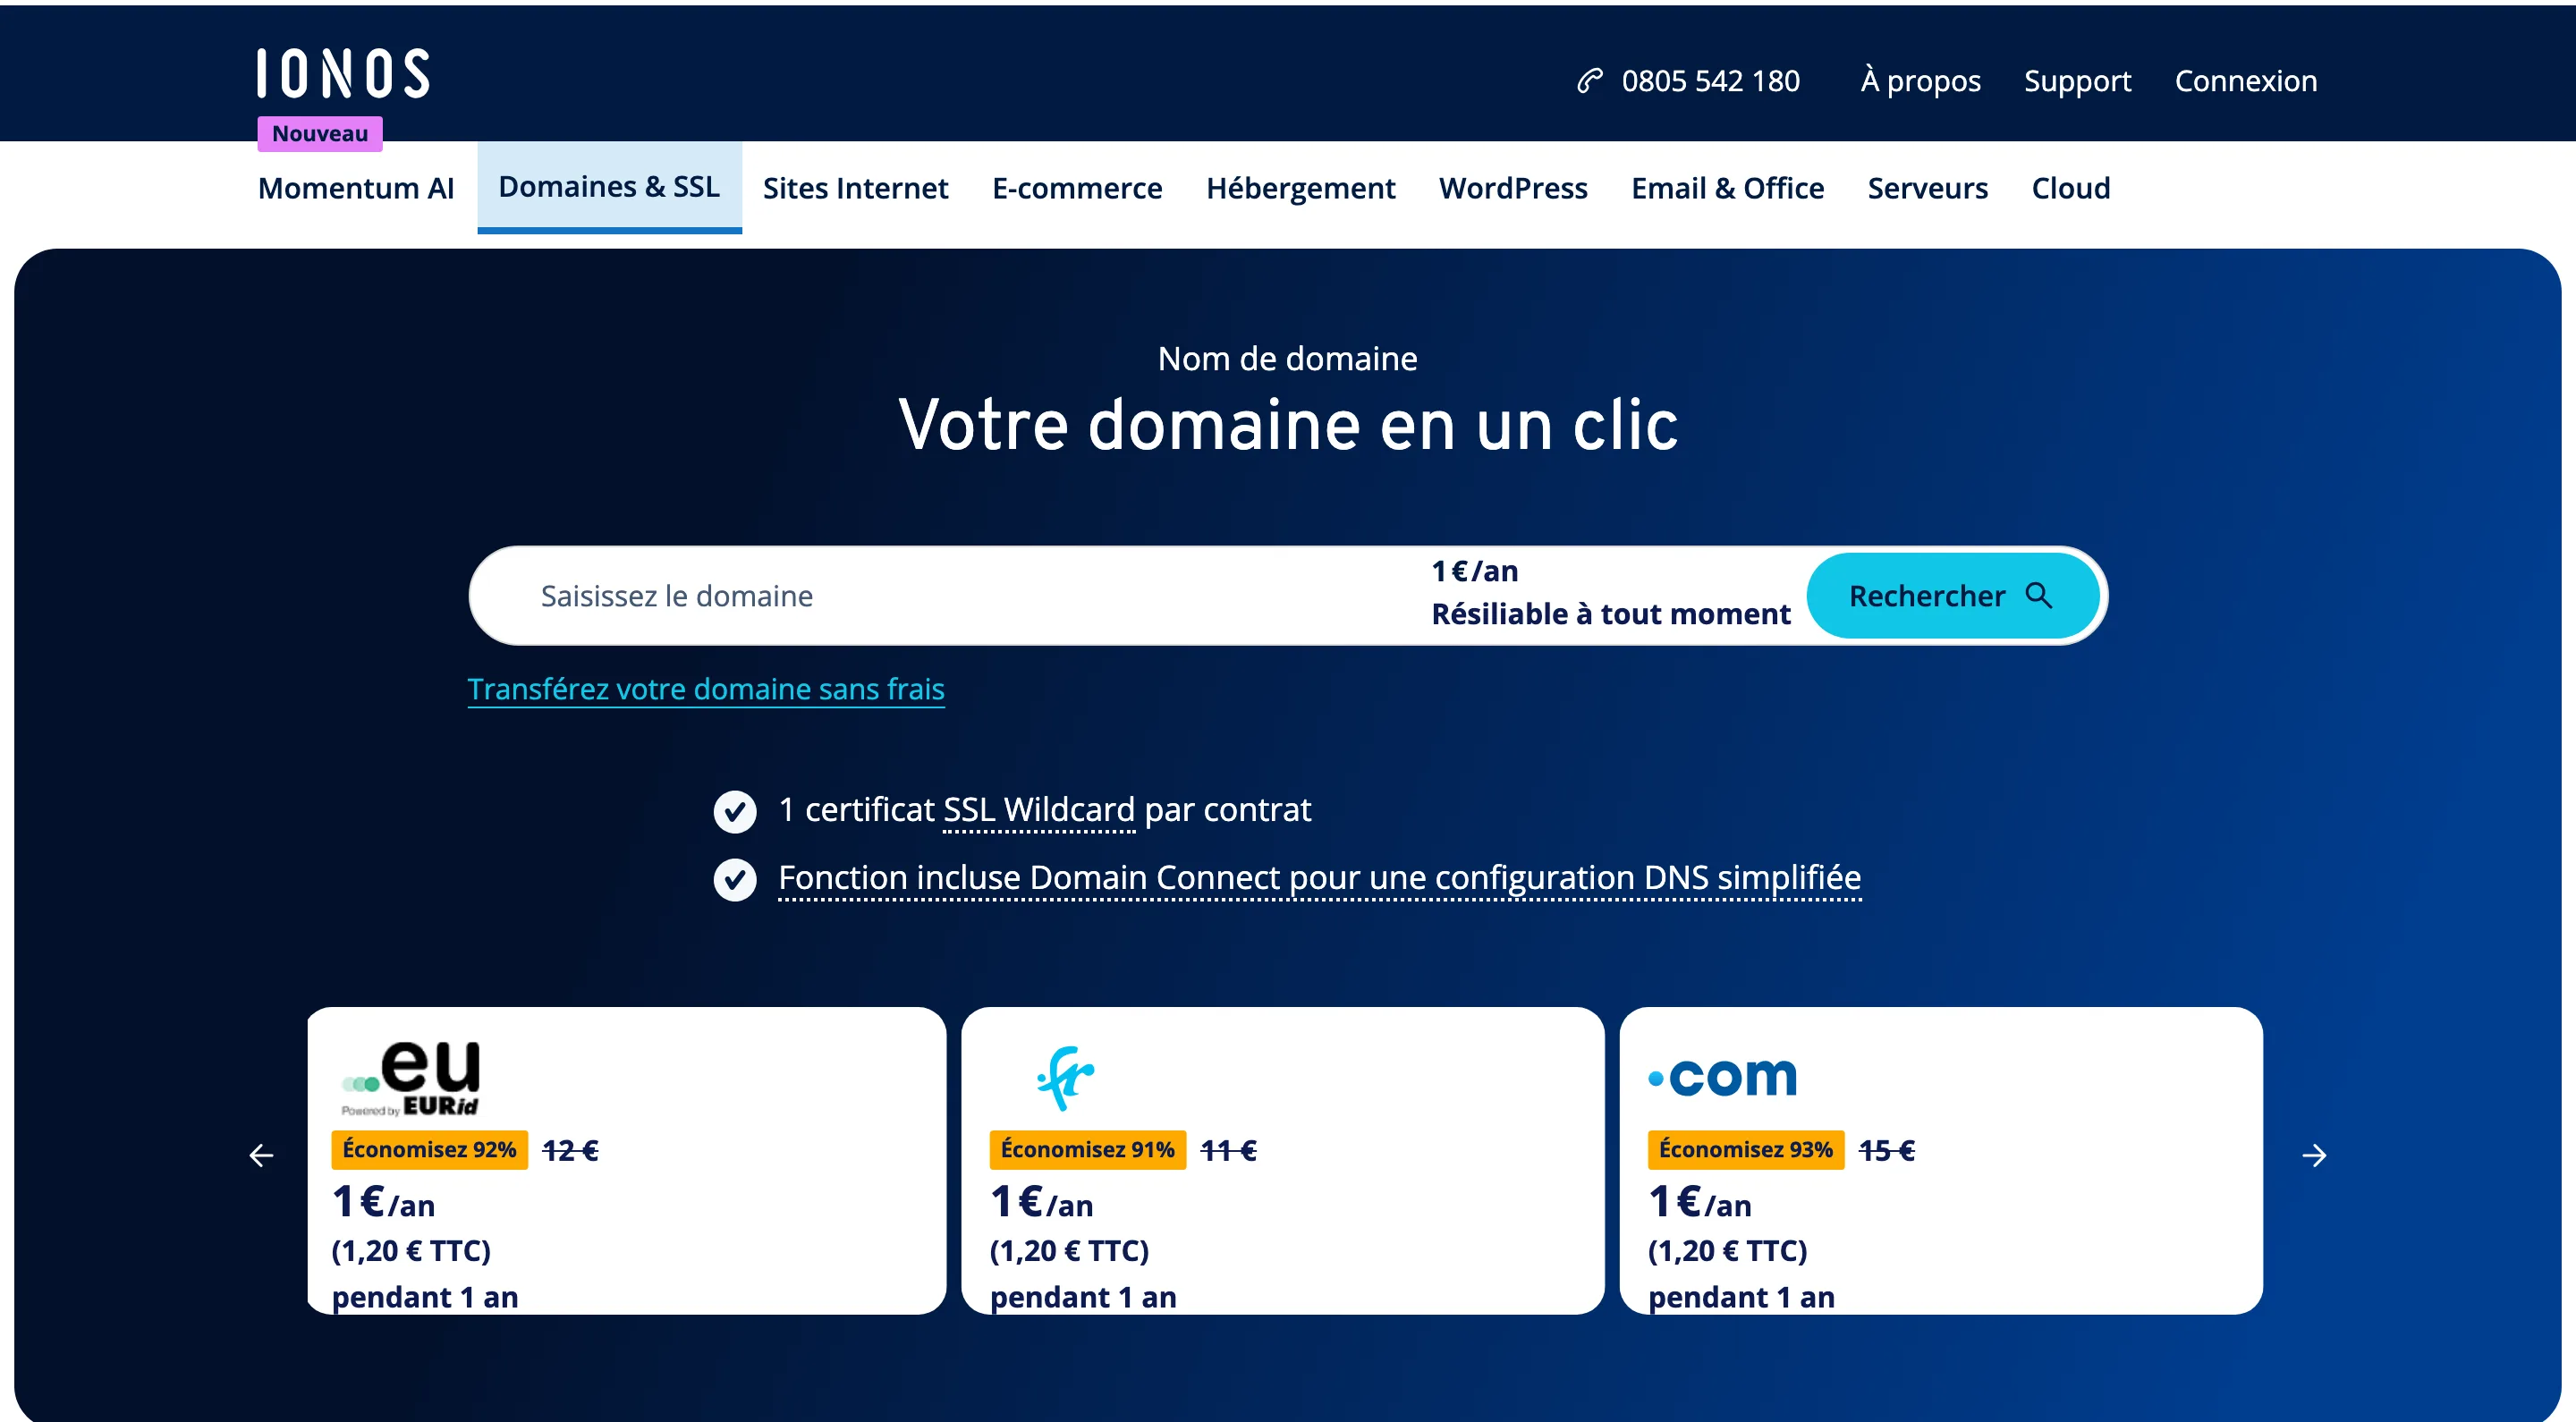Open the Support page
The width and height of the screenshot is (2576, 1422).
(2077, 81)
